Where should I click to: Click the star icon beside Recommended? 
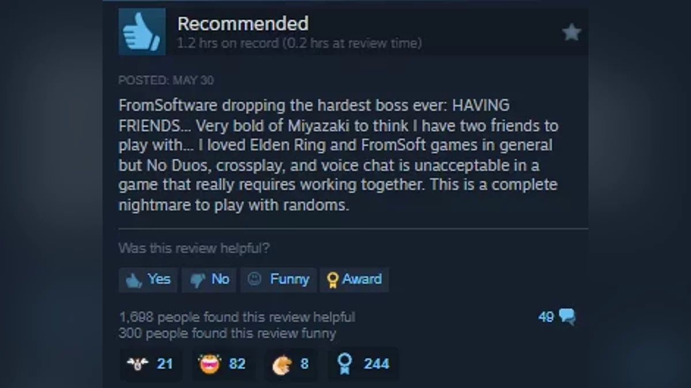[571, 32]
